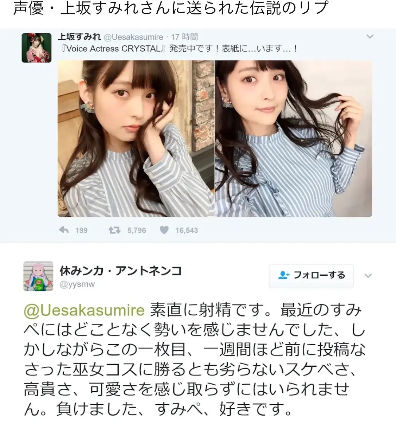Image resolution: width=396 pixels, height=424 pixels.
Task: Expand the tweet options chevron at top right
Action: (x=370, y=36)
